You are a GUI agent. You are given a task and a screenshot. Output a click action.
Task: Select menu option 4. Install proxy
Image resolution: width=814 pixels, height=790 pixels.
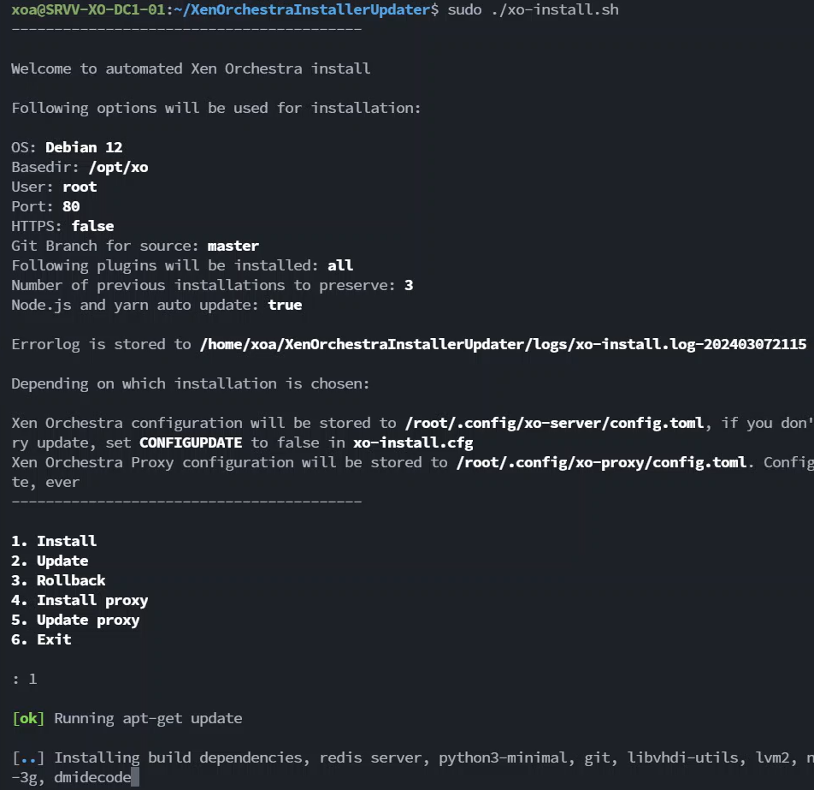click(x=80, y=600)
